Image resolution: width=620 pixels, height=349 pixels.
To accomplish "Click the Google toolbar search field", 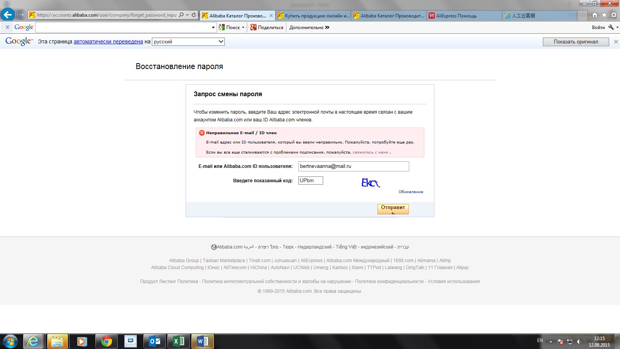I will tap(123, 28).
